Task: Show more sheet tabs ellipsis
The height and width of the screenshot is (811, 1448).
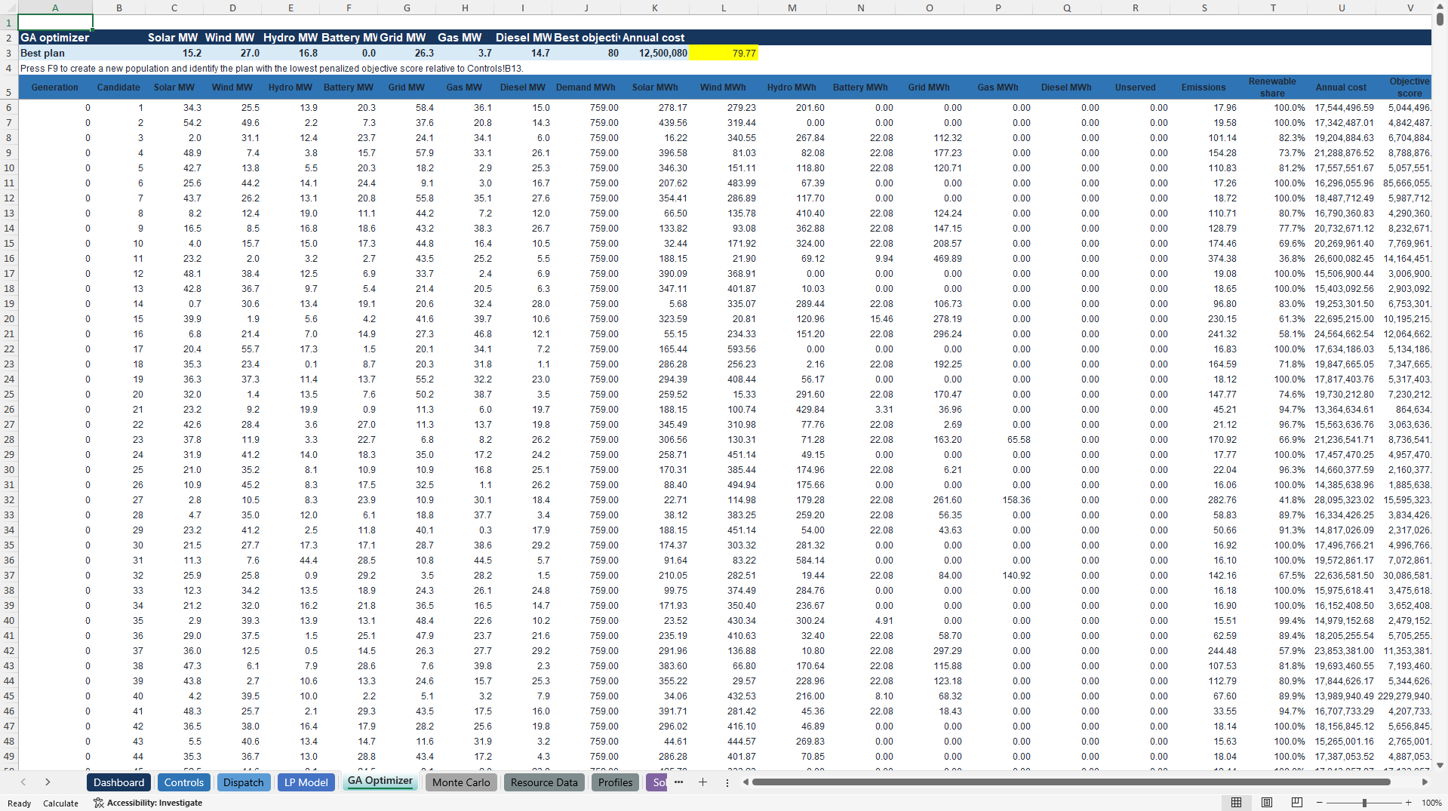Action: click(678, 782)
